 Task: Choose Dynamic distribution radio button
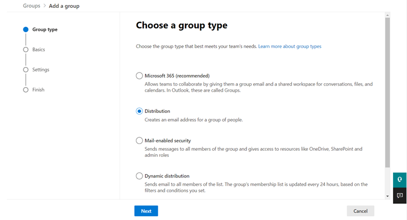(139, 176)
